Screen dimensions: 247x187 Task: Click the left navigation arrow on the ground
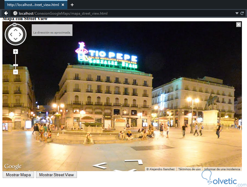pyautogui.click(x=100, y=166)
